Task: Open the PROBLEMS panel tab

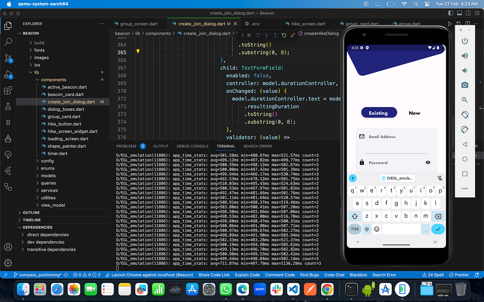Action: [126, 146]
